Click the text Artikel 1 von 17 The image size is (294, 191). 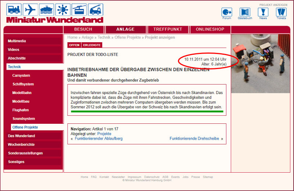(x=105, y=129)
